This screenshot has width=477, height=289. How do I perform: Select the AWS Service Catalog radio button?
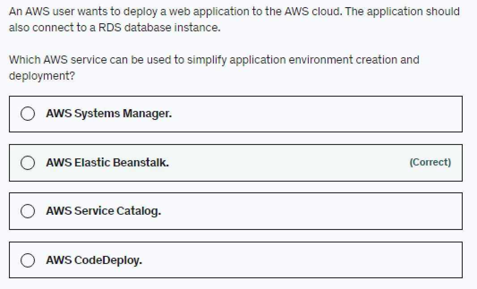coord(28,211)
